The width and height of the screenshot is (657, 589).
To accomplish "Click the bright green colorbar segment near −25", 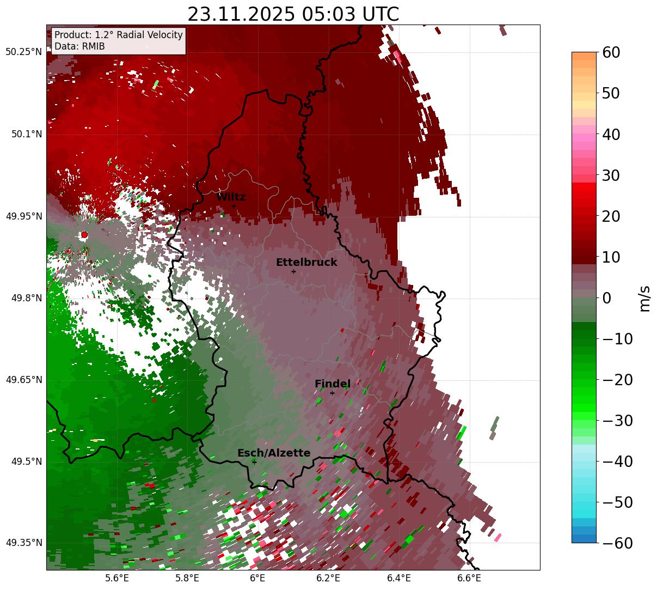I will tap(584, 400).
